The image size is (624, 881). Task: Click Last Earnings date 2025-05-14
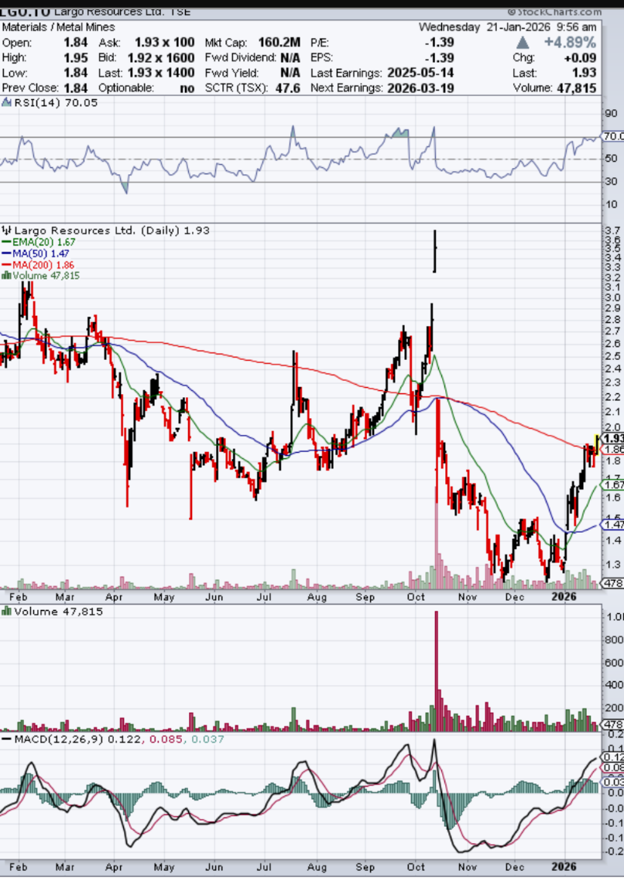420,73
